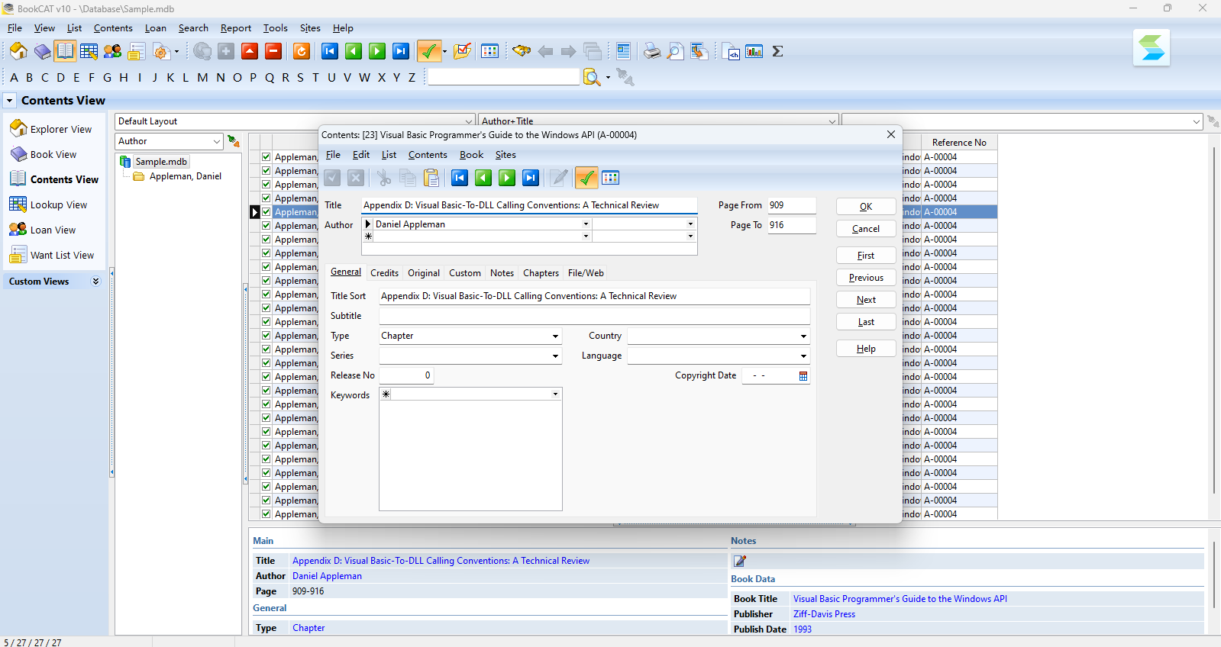Toggle the orange checkmark in dialog toolbar
The image size is (1221, 647).
586,178
